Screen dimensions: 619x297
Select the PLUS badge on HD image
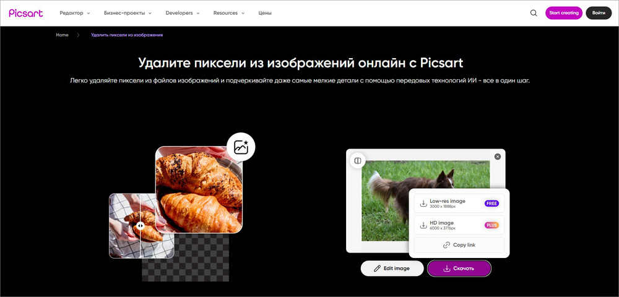coord(491,225)
